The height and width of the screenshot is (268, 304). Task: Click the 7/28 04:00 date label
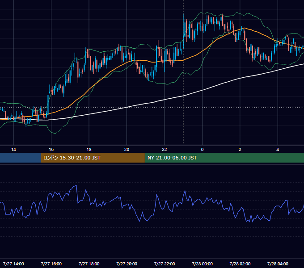[278, 264]
